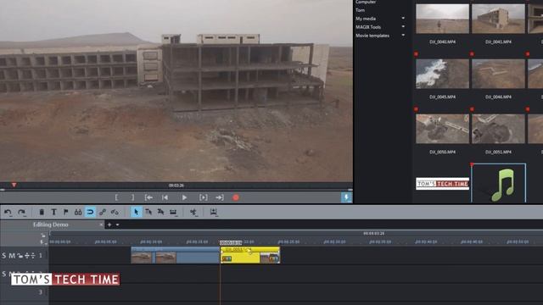This screenshot has width=543, height=305.
Task: Click the binoculars icon in toolbar
Action: pyautogui.click(x=78, y=212)
